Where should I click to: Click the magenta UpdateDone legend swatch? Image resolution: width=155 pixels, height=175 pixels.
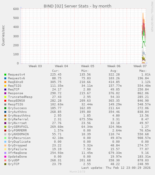[5, 157]
